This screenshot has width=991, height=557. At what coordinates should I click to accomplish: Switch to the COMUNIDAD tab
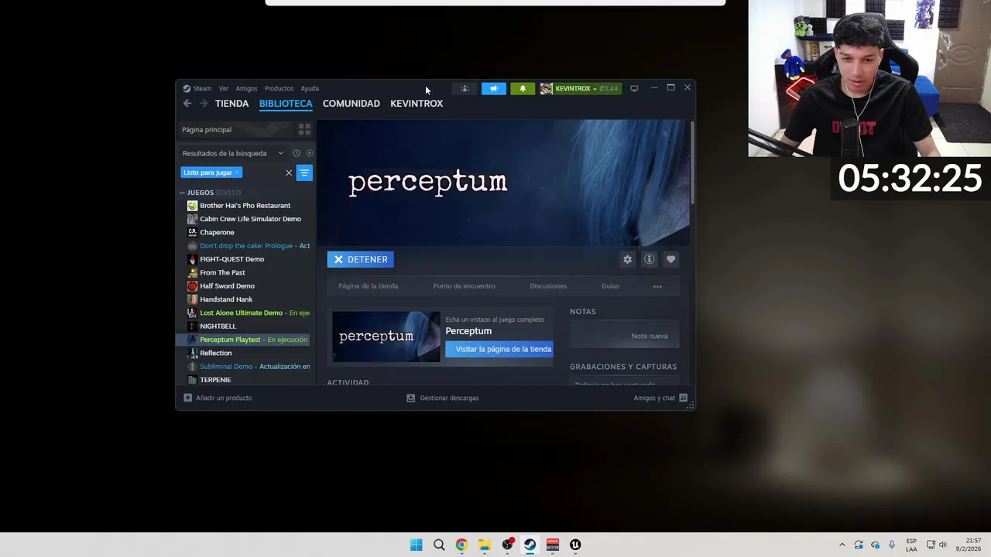[x=351, y=104]
